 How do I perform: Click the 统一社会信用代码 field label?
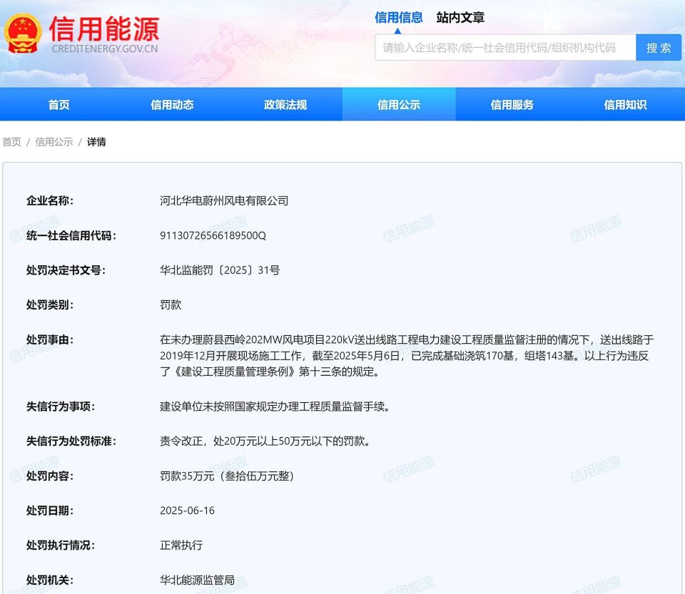pyautogui.click(x=71, y=236)
